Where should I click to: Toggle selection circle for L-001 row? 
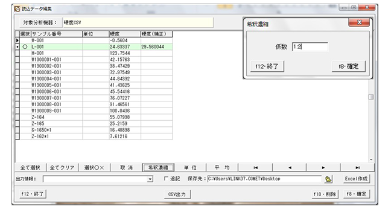coord(25,46)
